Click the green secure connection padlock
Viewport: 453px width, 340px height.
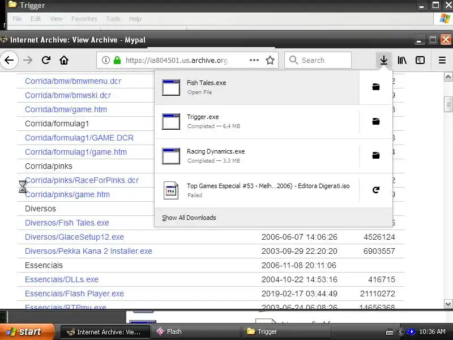click(117, 60)
